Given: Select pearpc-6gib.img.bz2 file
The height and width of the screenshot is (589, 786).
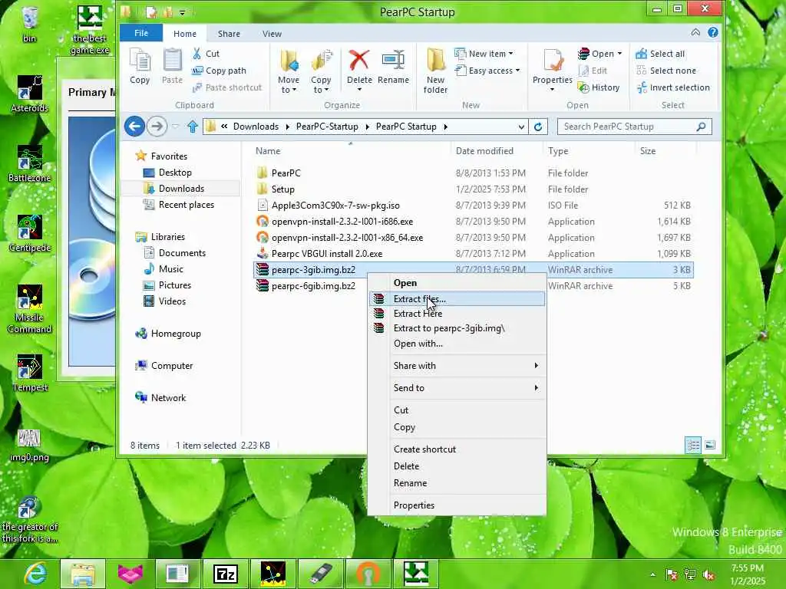Looking at the screenshot, I should 473,286.
